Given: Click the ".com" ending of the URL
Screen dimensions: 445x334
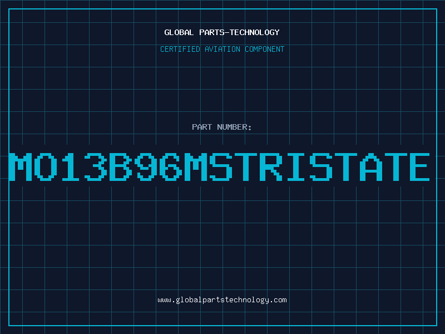Looking at the screenshot, I should click(278, 300).
